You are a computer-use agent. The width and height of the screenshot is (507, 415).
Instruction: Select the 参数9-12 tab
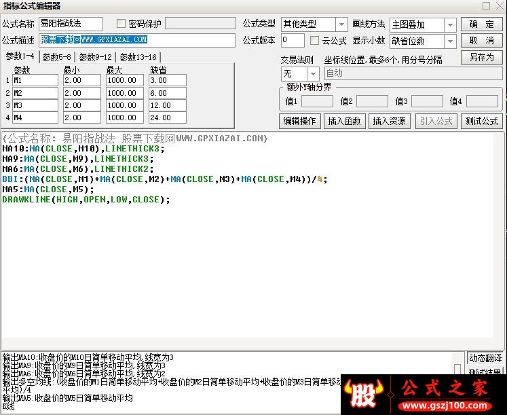95,57
